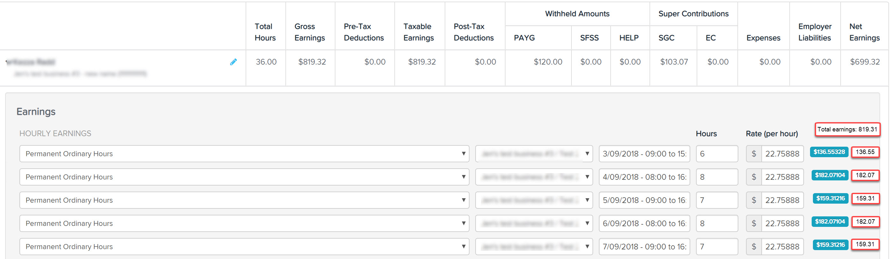Click the teal $159.31216 badge on 7/09/2018 row
The height and width of the screenshot is (259, 890).
pyautogui.click(x=830, y=244)
